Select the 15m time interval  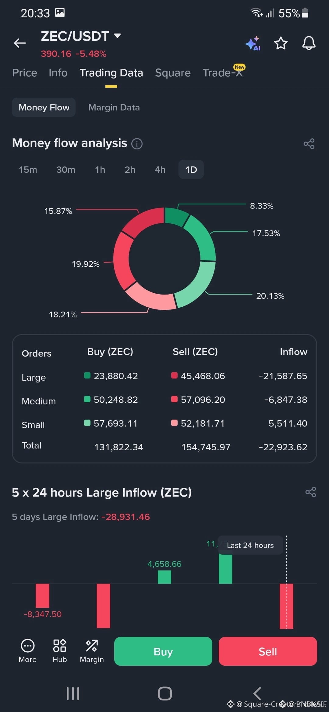click(x=28, y=169)
